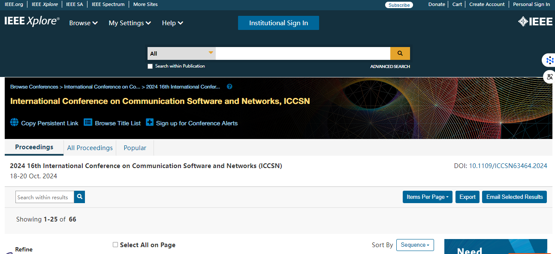Click the magnifier search button in header
This screenshot has width=555, height=254.
(400, 53)
